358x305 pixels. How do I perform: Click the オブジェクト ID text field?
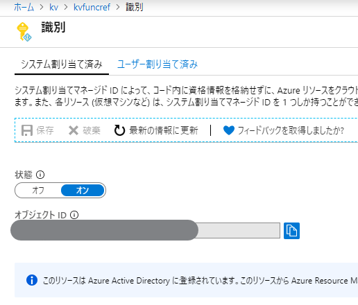[147, 230]
